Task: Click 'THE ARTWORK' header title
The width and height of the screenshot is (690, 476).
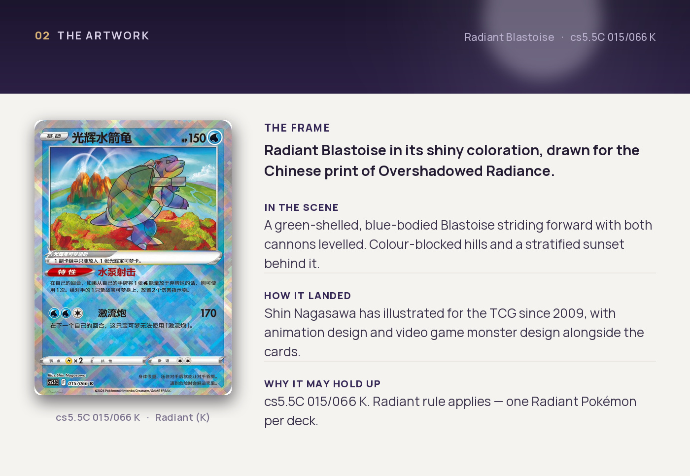Action: (103, 36)
